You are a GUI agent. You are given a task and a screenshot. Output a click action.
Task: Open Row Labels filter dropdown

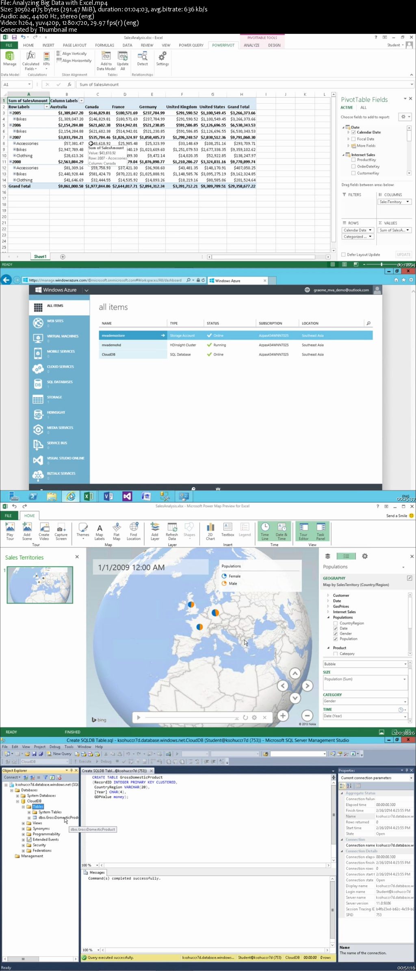[46, 107]
